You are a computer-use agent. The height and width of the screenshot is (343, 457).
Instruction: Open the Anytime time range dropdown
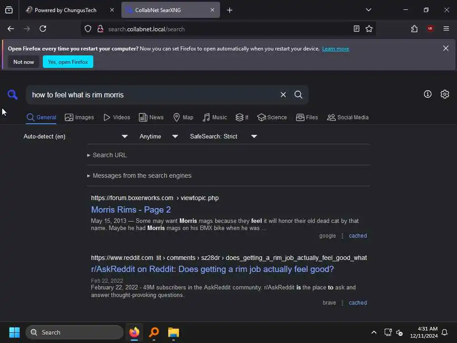point(158,136)
